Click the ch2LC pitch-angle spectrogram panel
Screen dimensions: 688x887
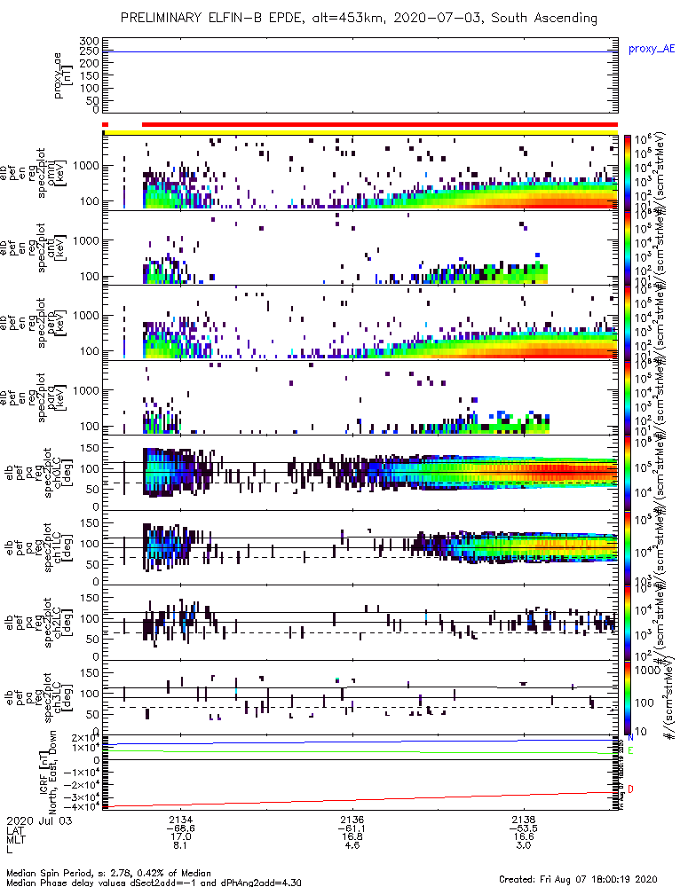coord(360,623)
